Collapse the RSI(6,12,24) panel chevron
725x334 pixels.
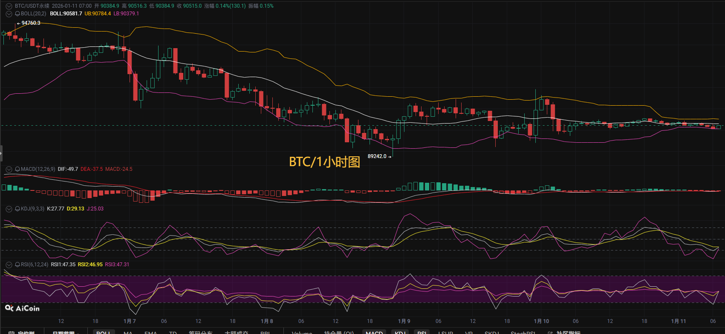click(x=9, y=265)
